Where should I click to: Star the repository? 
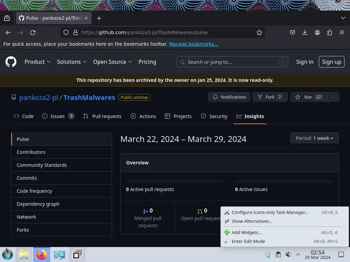coord(309,97)
